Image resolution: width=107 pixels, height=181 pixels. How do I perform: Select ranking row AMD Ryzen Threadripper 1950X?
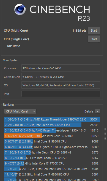(52, 130)
